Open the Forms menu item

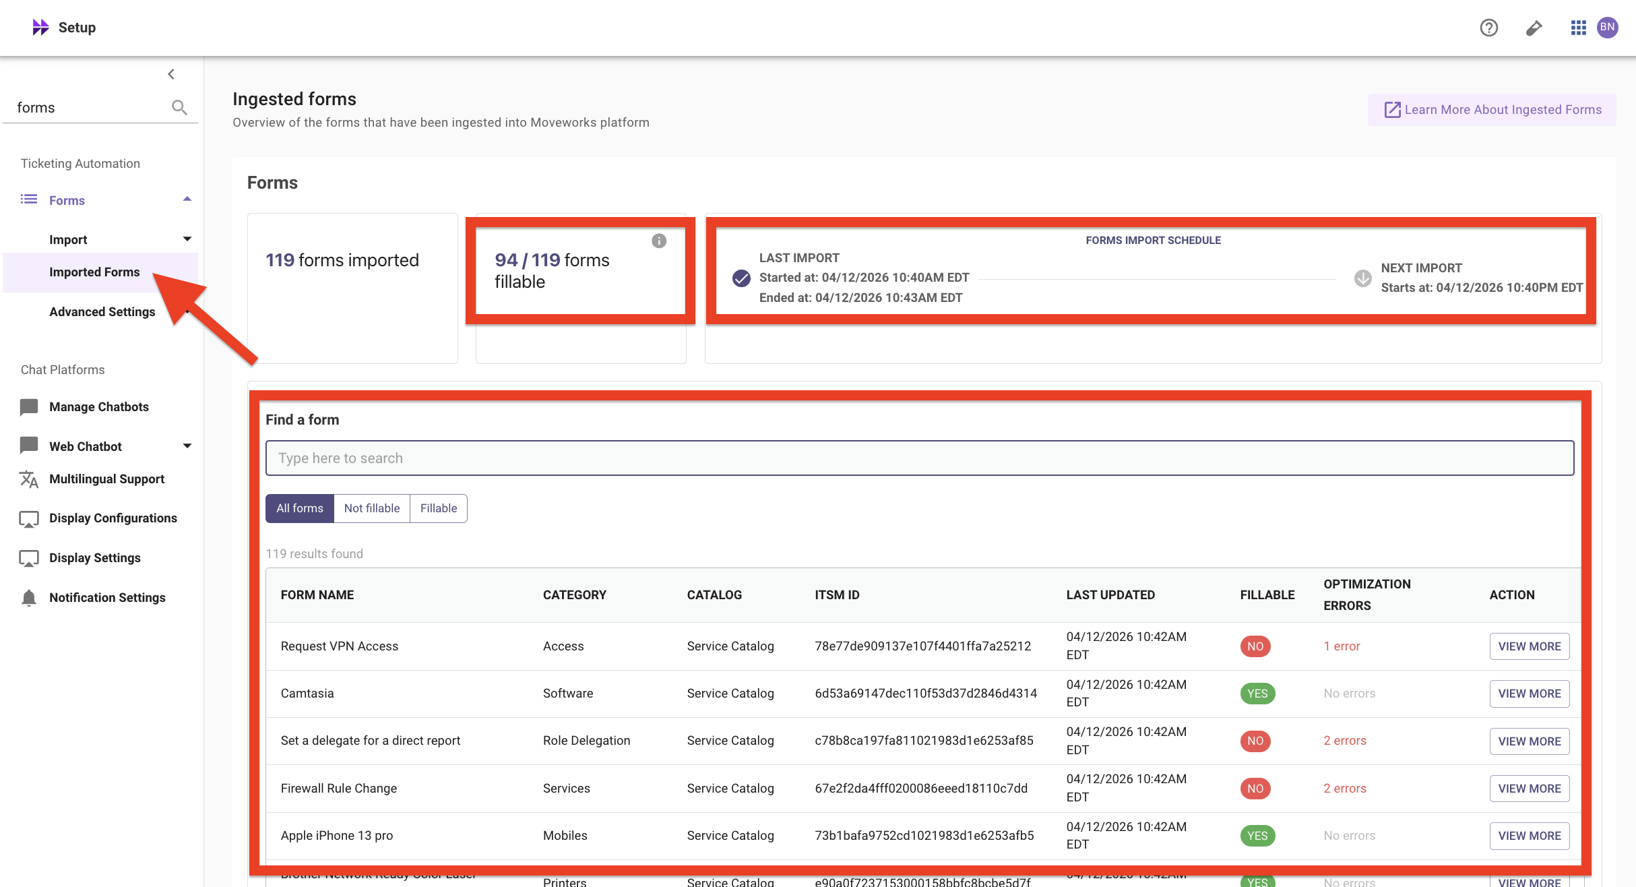tap(67, 200)
